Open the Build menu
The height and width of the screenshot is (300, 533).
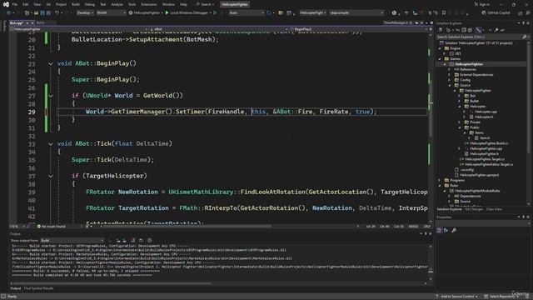[76, 4]
